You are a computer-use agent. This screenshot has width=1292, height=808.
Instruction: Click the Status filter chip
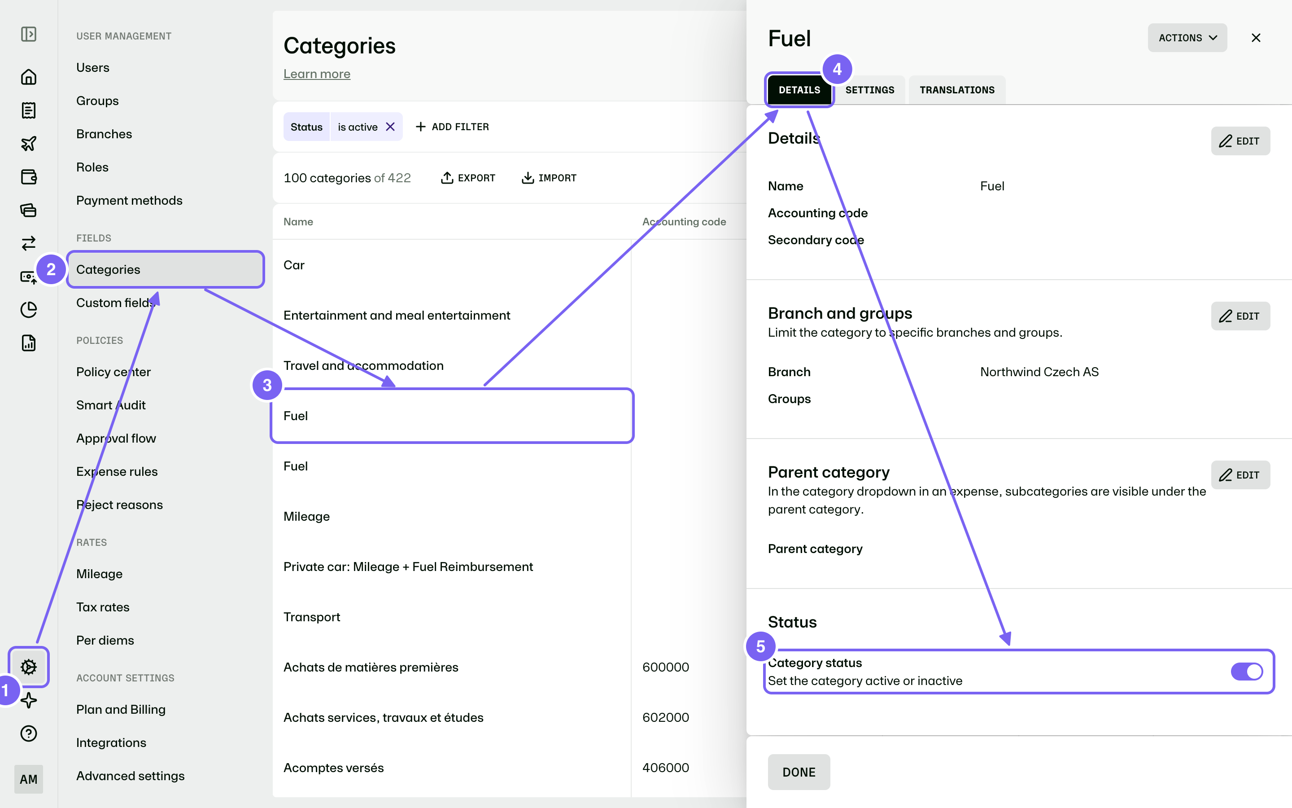click(306, 127)
